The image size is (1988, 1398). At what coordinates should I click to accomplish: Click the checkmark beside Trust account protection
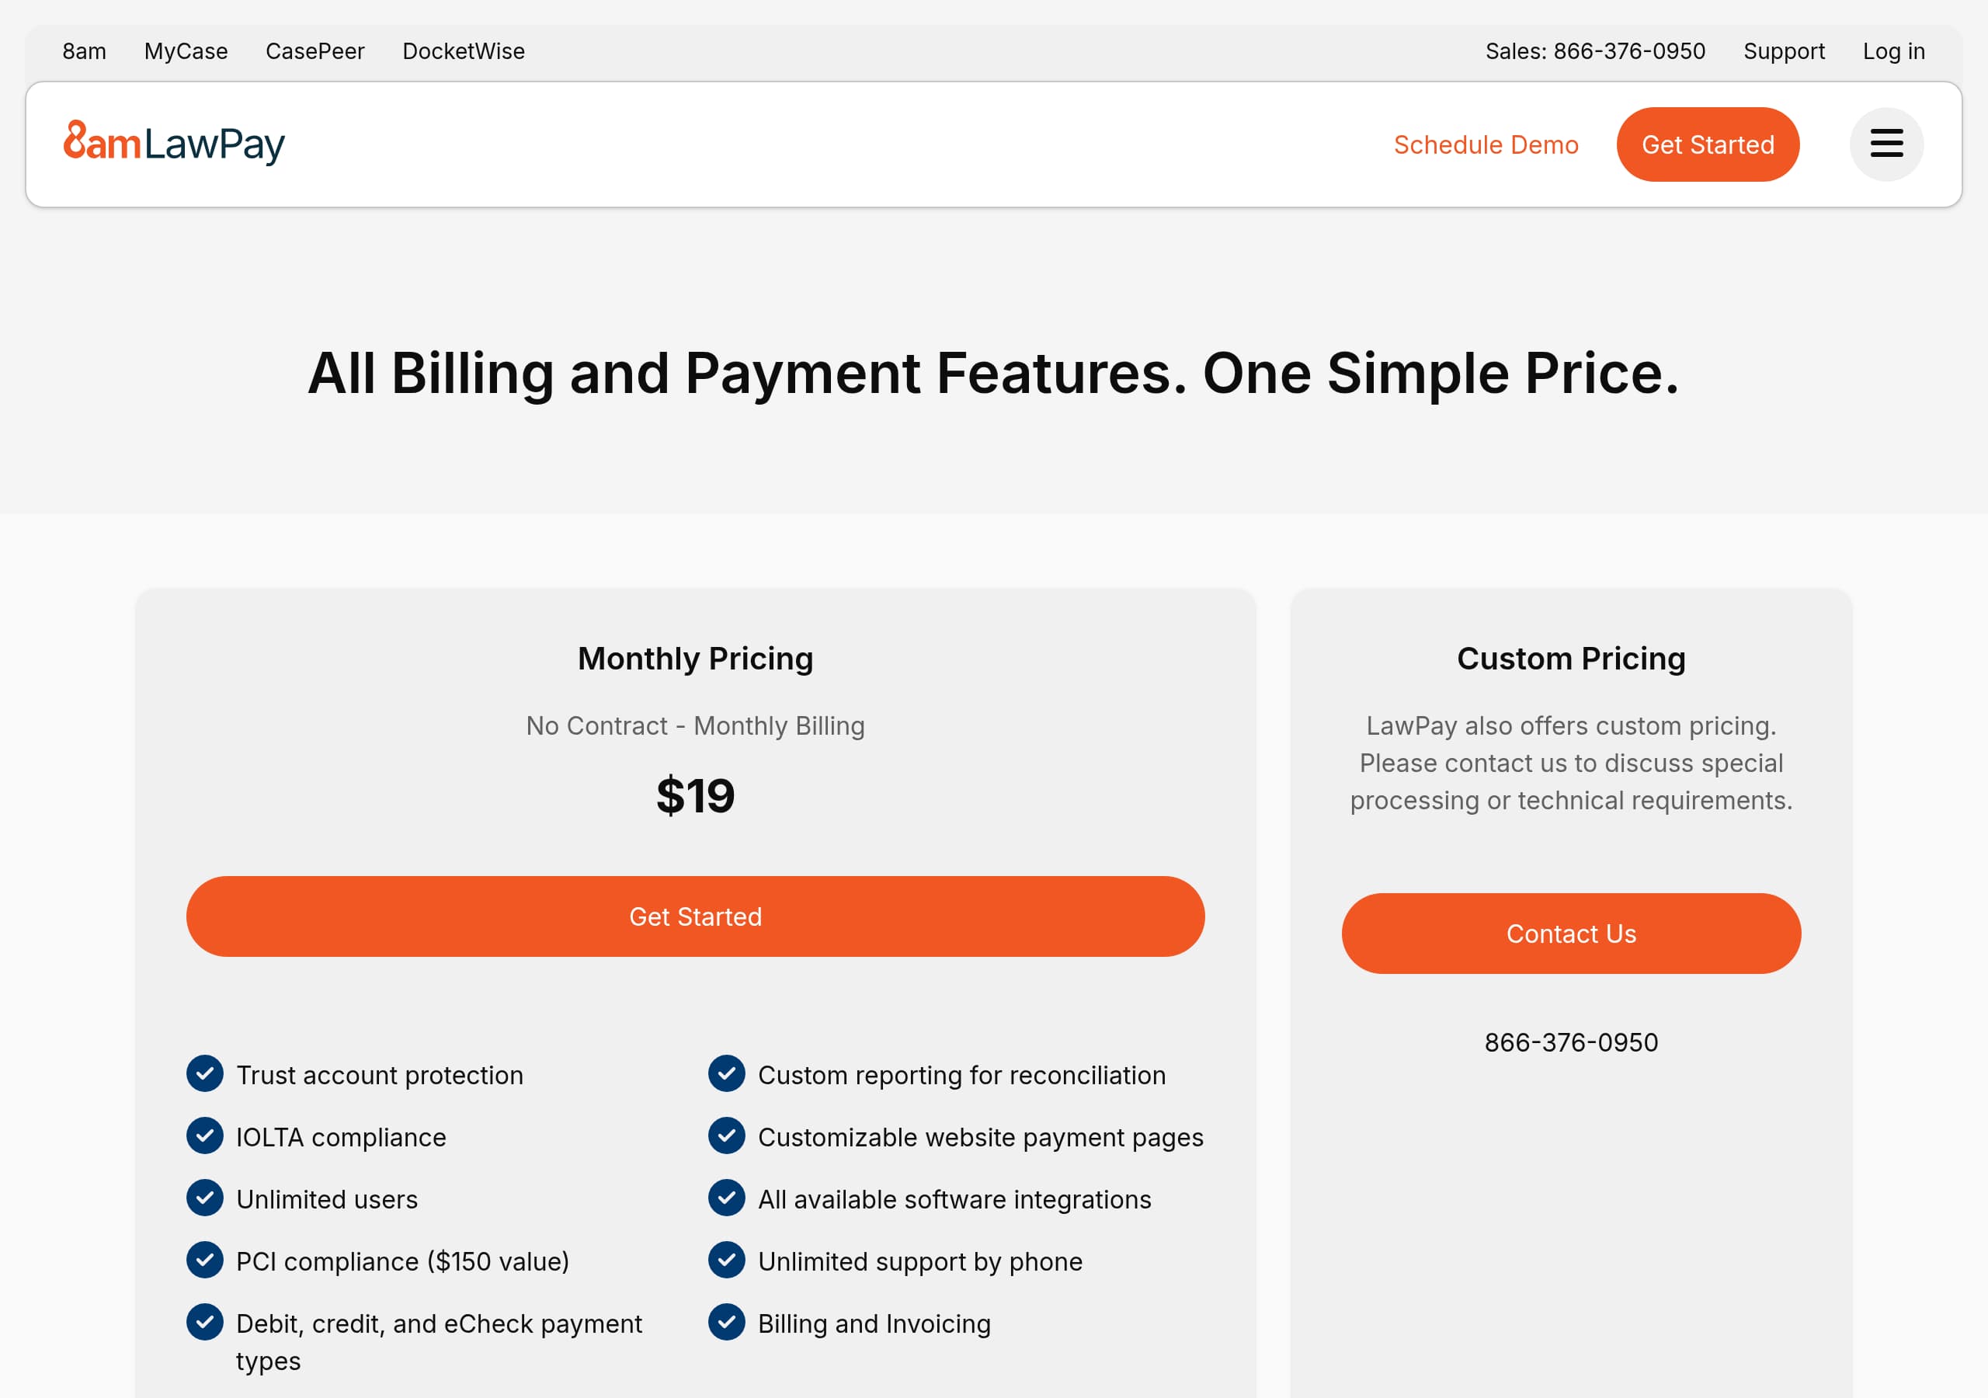[x=204, y=1074]
